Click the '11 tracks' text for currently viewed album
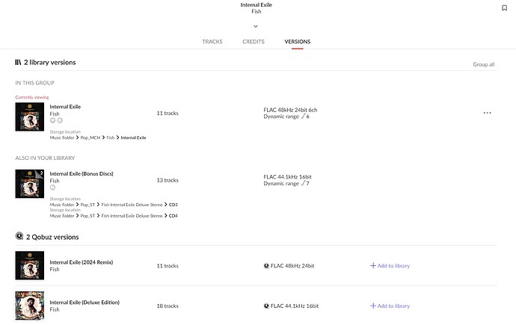The width and height of the screenshot is (516, 325). 168,113
